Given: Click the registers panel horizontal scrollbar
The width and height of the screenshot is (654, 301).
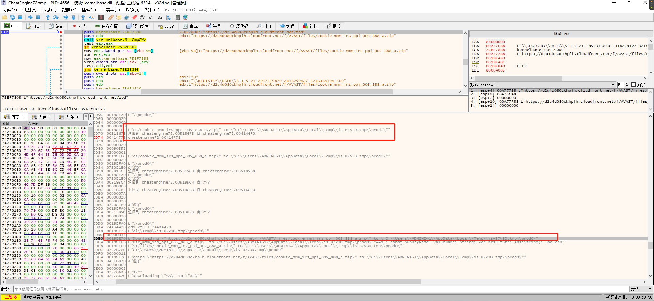Looking at the screenshot, I should [x=558, y=78].
